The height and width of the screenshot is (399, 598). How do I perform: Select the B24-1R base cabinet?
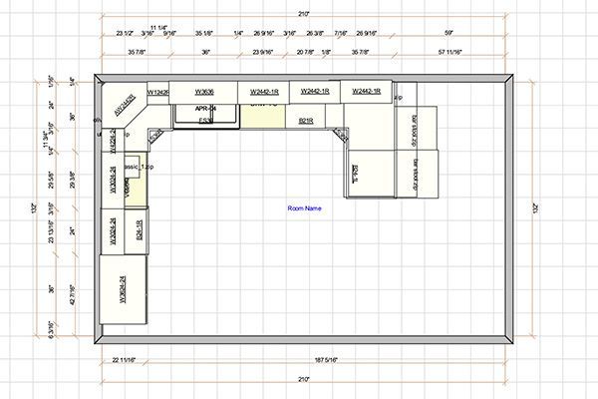click(x=137, y=231)
